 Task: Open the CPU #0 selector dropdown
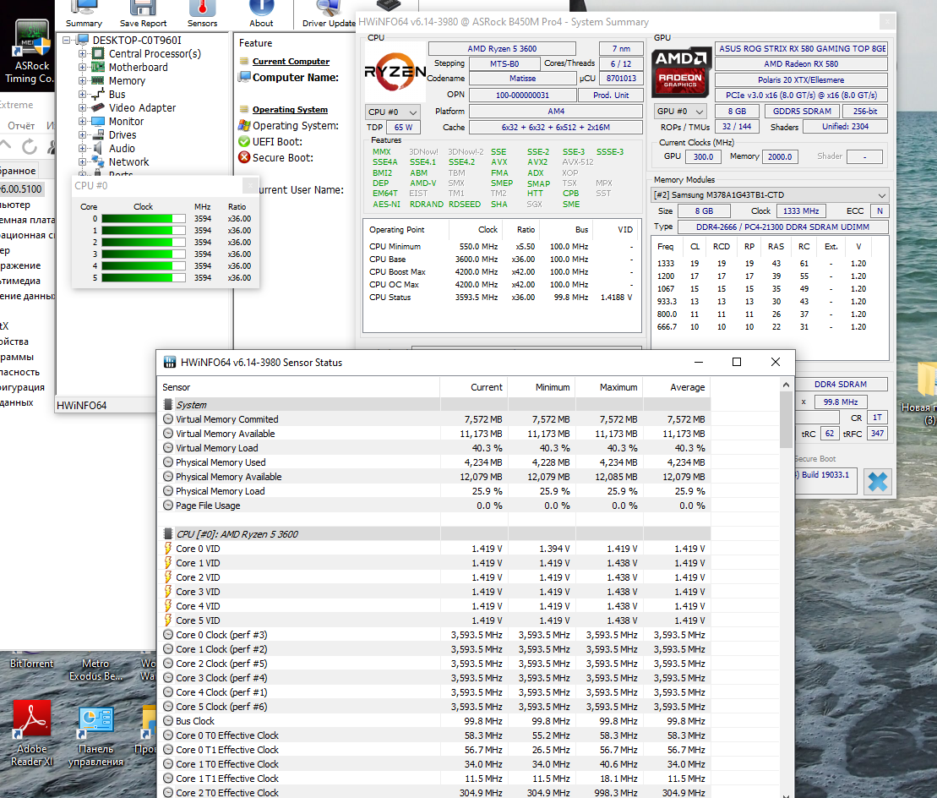click(x=393, y=112)
